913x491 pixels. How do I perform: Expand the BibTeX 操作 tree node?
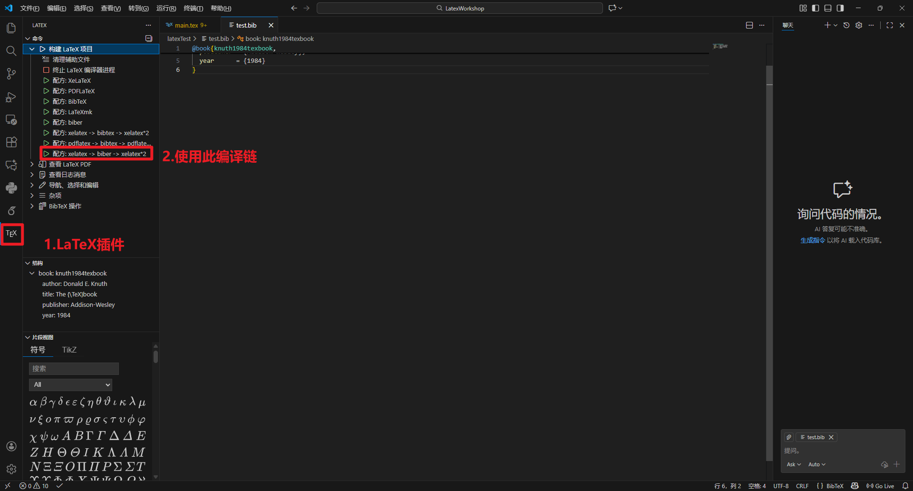coord(32,206)
